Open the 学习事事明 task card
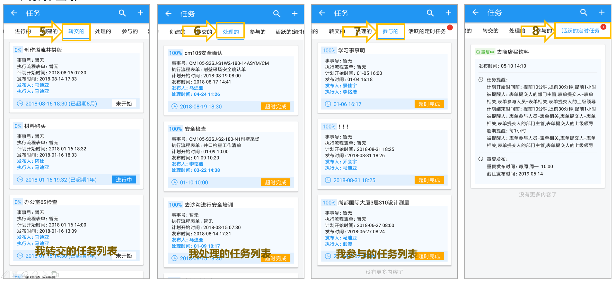 click(x=384, y=78)
